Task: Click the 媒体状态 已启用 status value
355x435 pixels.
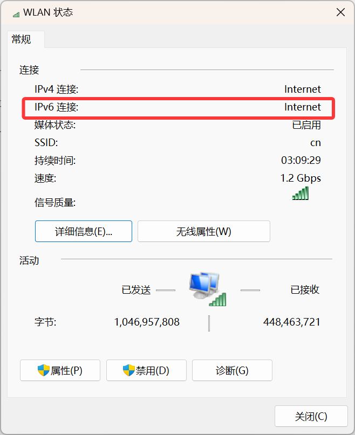Action: tap(306, 125)
